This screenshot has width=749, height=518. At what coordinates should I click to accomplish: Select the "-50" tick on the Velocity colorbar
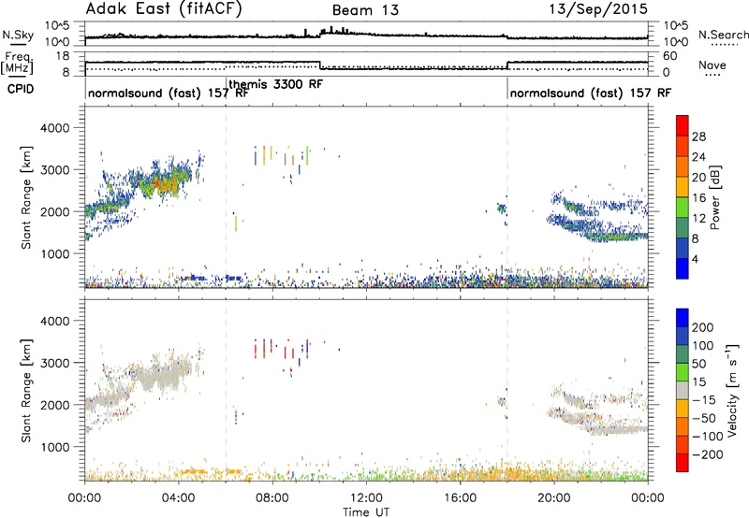point(704,418)
